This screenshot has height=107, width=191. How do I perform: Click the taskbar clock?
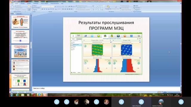point(177,95)
